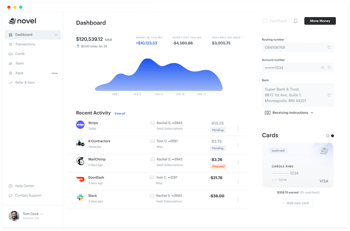Go to Cards in the sidebar
350x231 pixels.
[20, 54]
